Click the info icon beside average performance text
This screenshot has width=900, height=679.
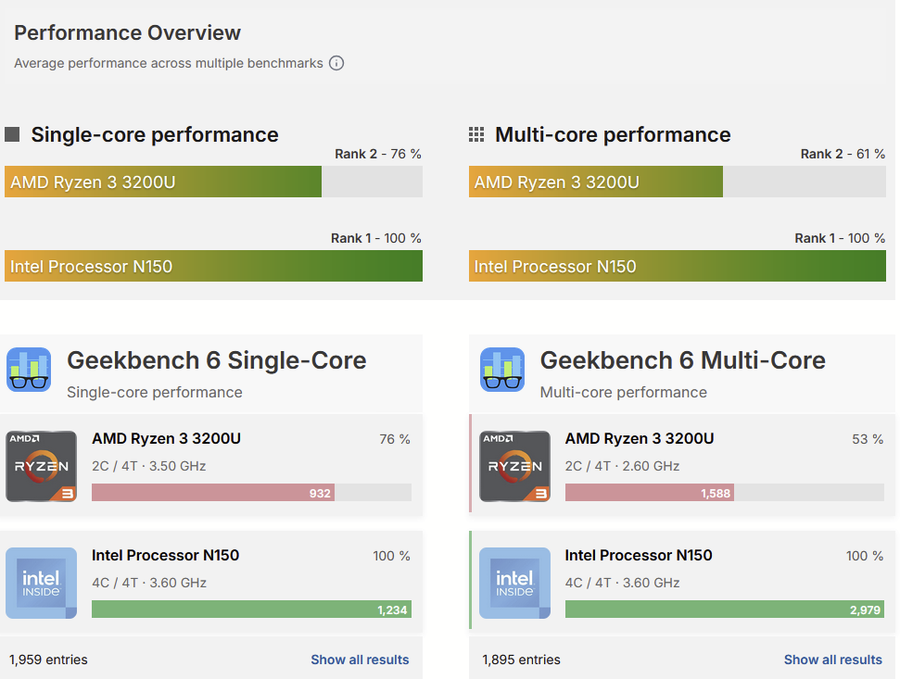click(336, 64)
